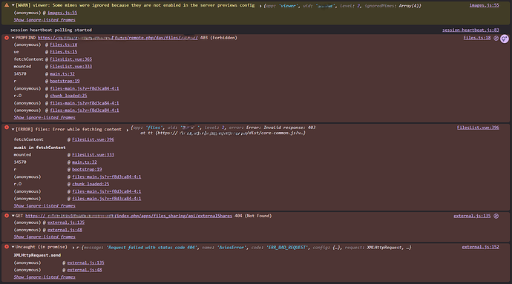
Task: Open FilesList.vue:333 in ERROR mounted frame
Action: [x=93, y=155]
